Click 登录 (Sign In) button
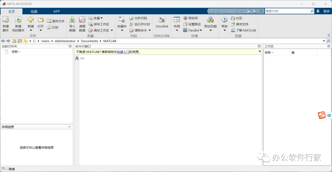Viewport: 332px width, 172px height. point(326,11)
